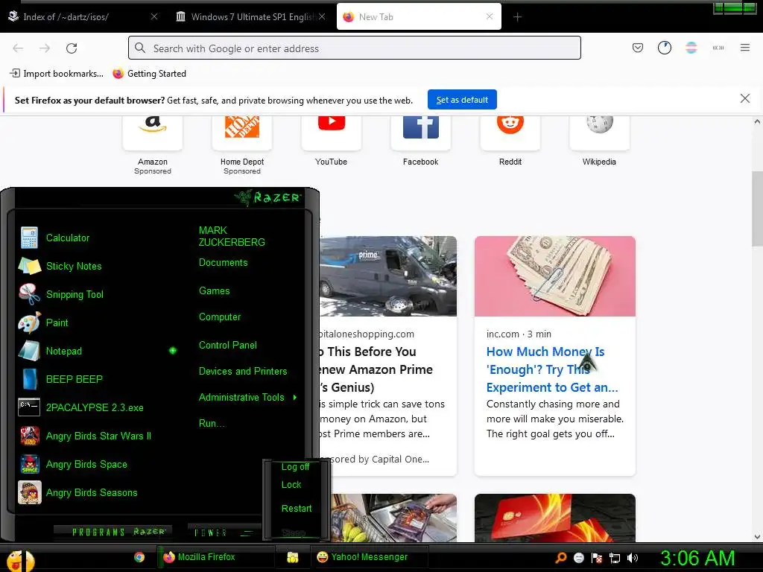Click the 3:06 AM taskbar clock
This screenshot has height=572, width=763.
click(697, 559)
